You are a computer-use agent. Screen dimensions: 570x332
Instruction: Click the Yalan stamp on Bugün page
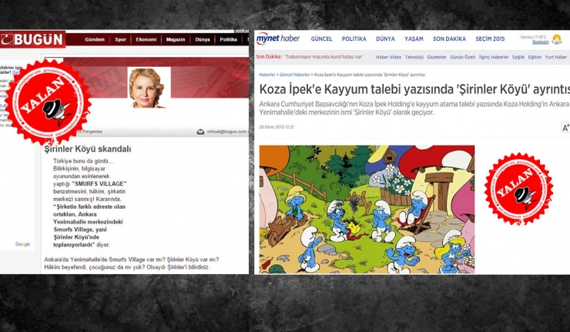point(46,102)
